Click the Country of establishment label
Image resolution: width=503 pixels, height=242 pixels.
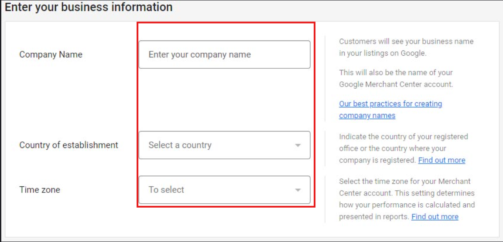[x=68, y=145]
